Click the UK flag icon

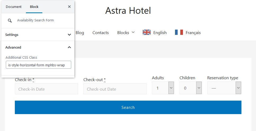[147, 32]
